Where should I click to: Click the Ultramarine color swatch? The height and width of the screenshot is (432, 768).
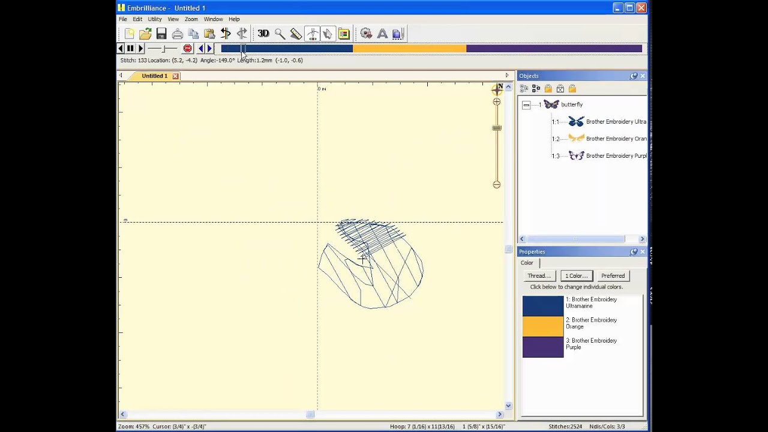pos(543,306)
